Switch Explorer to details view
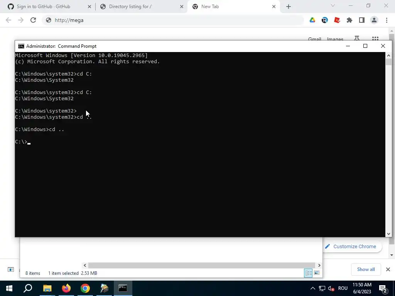Screen dimensions: 395x296 [308, 273]
